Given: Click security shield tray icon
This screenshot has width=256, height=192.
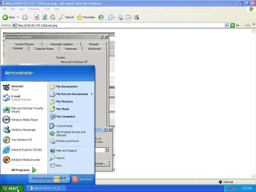Looking at the screenshot, I should tap(228, 188).
